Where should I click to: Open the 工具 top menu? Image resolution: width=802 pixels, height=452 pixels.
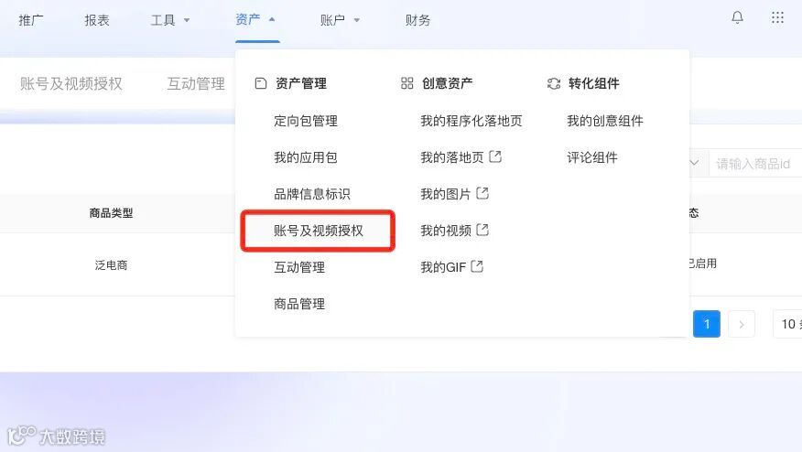click(163, 20)
